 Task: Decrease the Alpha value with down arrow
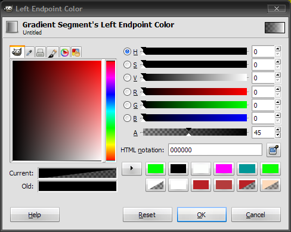click(278, 135)
